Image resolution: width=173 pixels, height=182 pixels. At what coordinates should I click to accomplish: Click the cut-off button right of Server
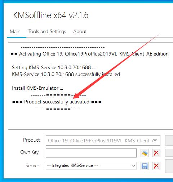tap(169, 166)
